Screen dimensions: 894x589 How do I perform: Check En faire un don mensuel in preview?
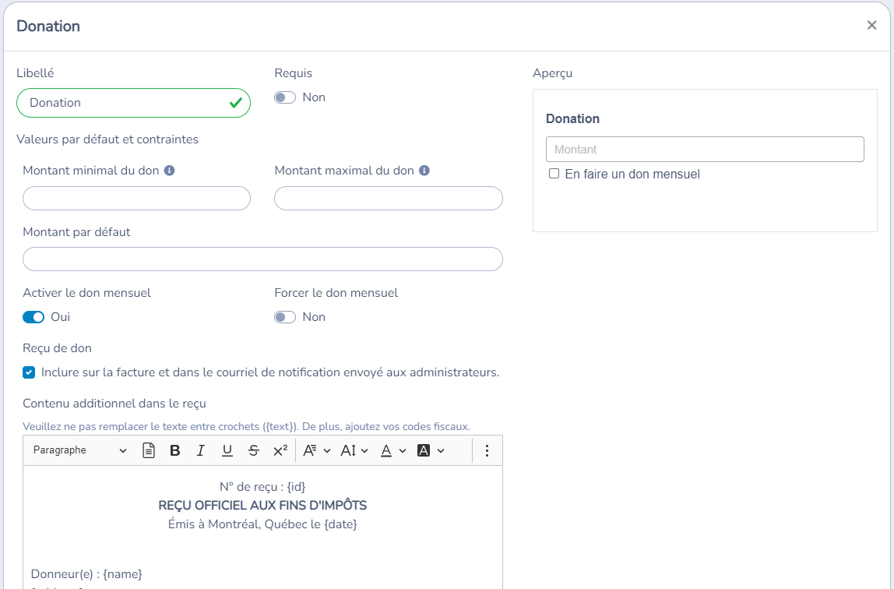[x=554, y=173]
